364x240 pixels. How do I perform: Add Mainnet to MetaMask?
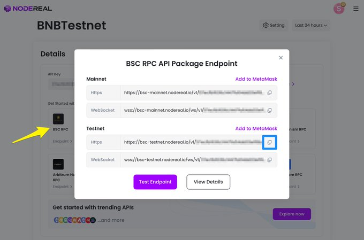click(x=256, y=79)
